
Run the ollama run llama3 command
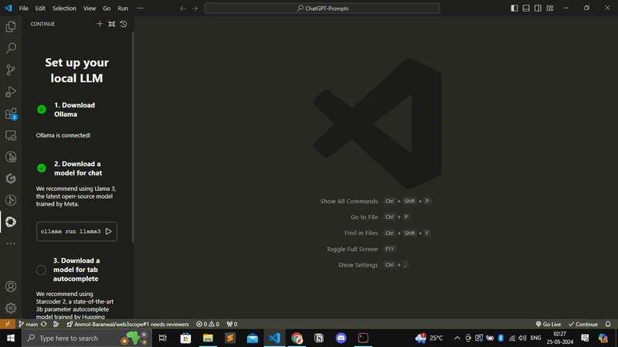click(x=108, y=232)
